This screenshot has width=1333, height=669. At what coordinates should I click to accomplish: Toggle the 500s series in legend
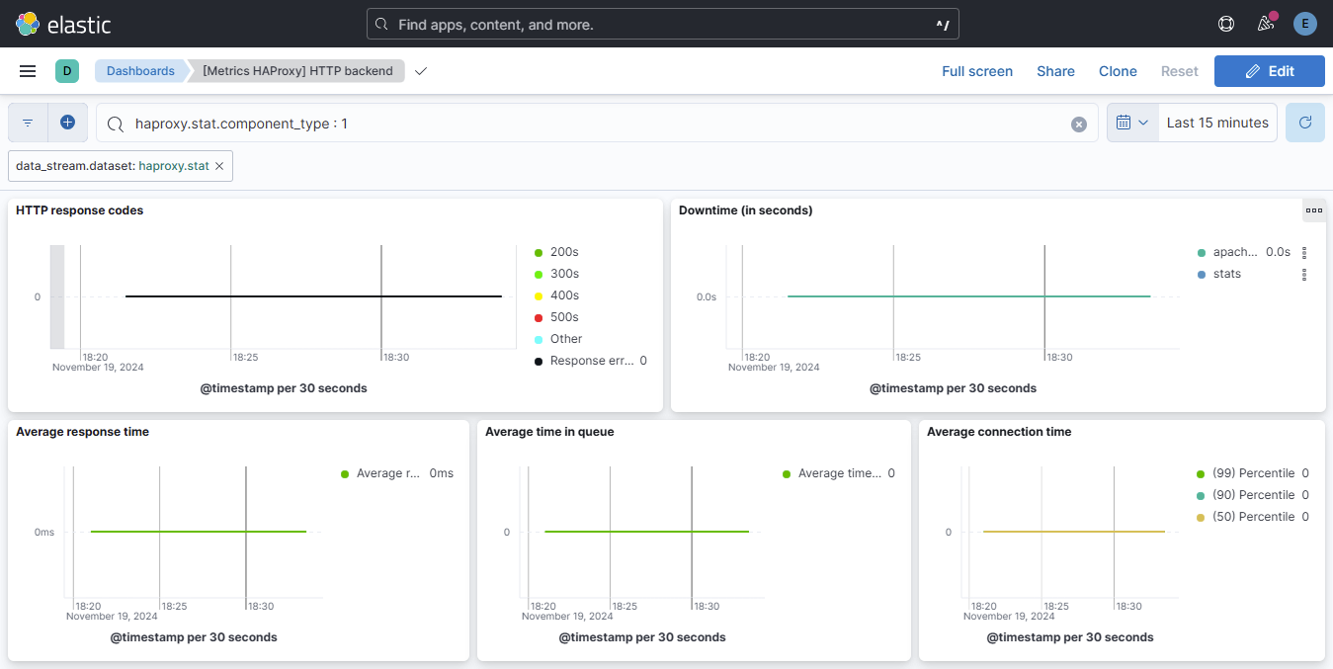pos(564,317)
